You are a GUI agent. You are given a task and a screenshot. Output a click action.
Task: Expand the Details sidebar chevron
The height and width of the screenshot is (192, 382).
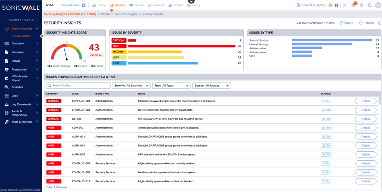coord(37,61)
